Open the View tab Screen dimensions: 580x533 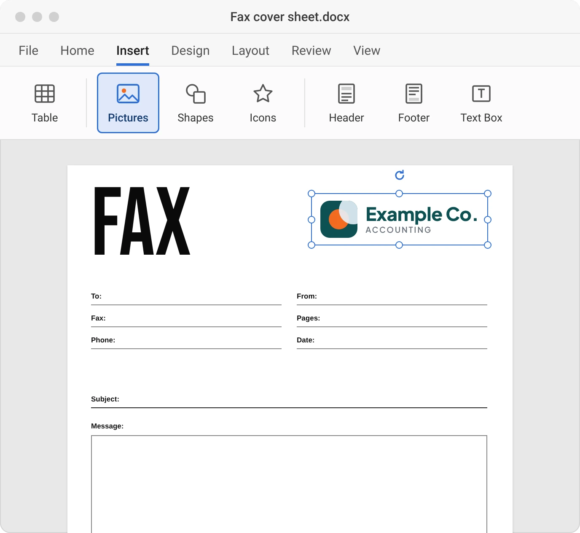367,51
